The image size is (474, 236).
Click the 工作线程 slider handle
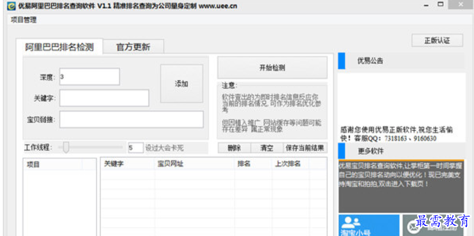(x=66, y=147)
